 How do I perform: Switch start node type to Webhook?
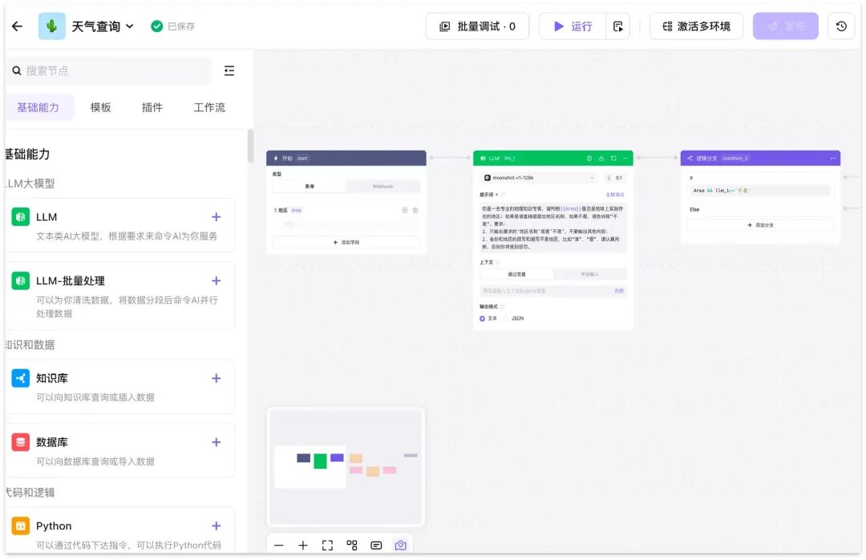[382, 187]
